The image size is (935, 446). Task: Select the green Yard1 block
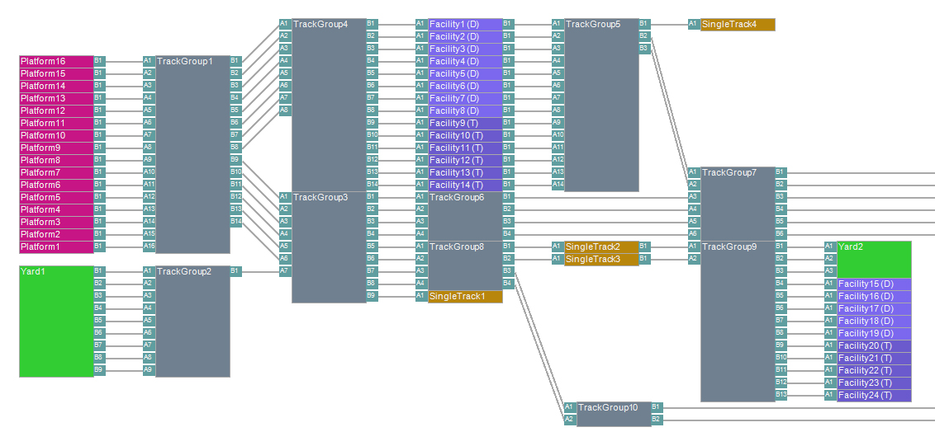click(57, 321)
